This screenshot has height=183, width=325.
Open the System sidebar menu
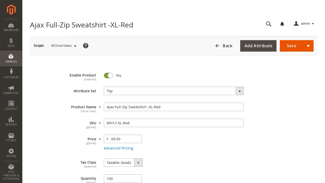(11, 153)
